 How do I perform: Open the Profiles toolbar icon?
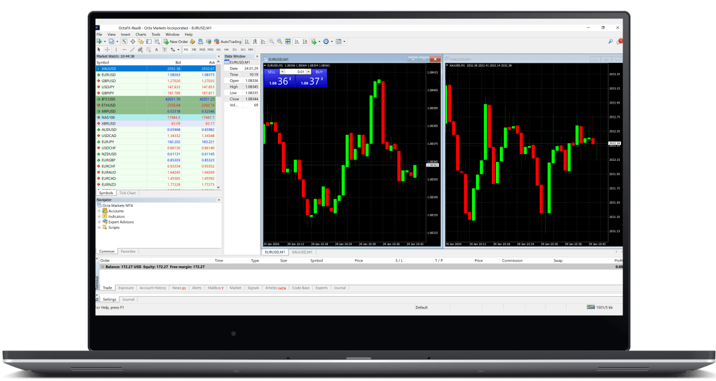112,41
